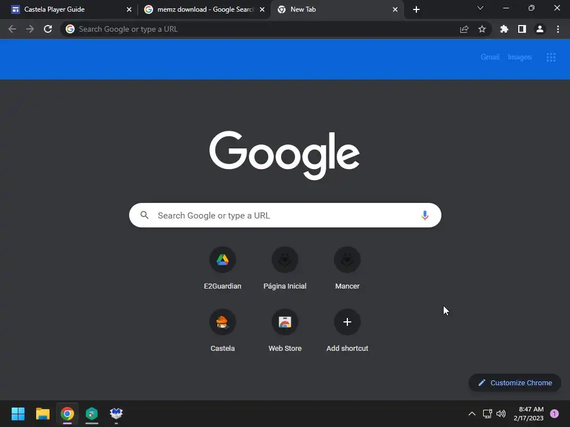Click the Google icon in address bar
Viewport: 570px width, 427px height.
pos(70,29)
